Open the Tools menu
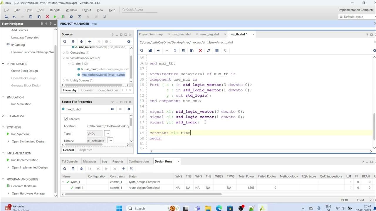Screen dimensions: 376x211 point(41,10)
